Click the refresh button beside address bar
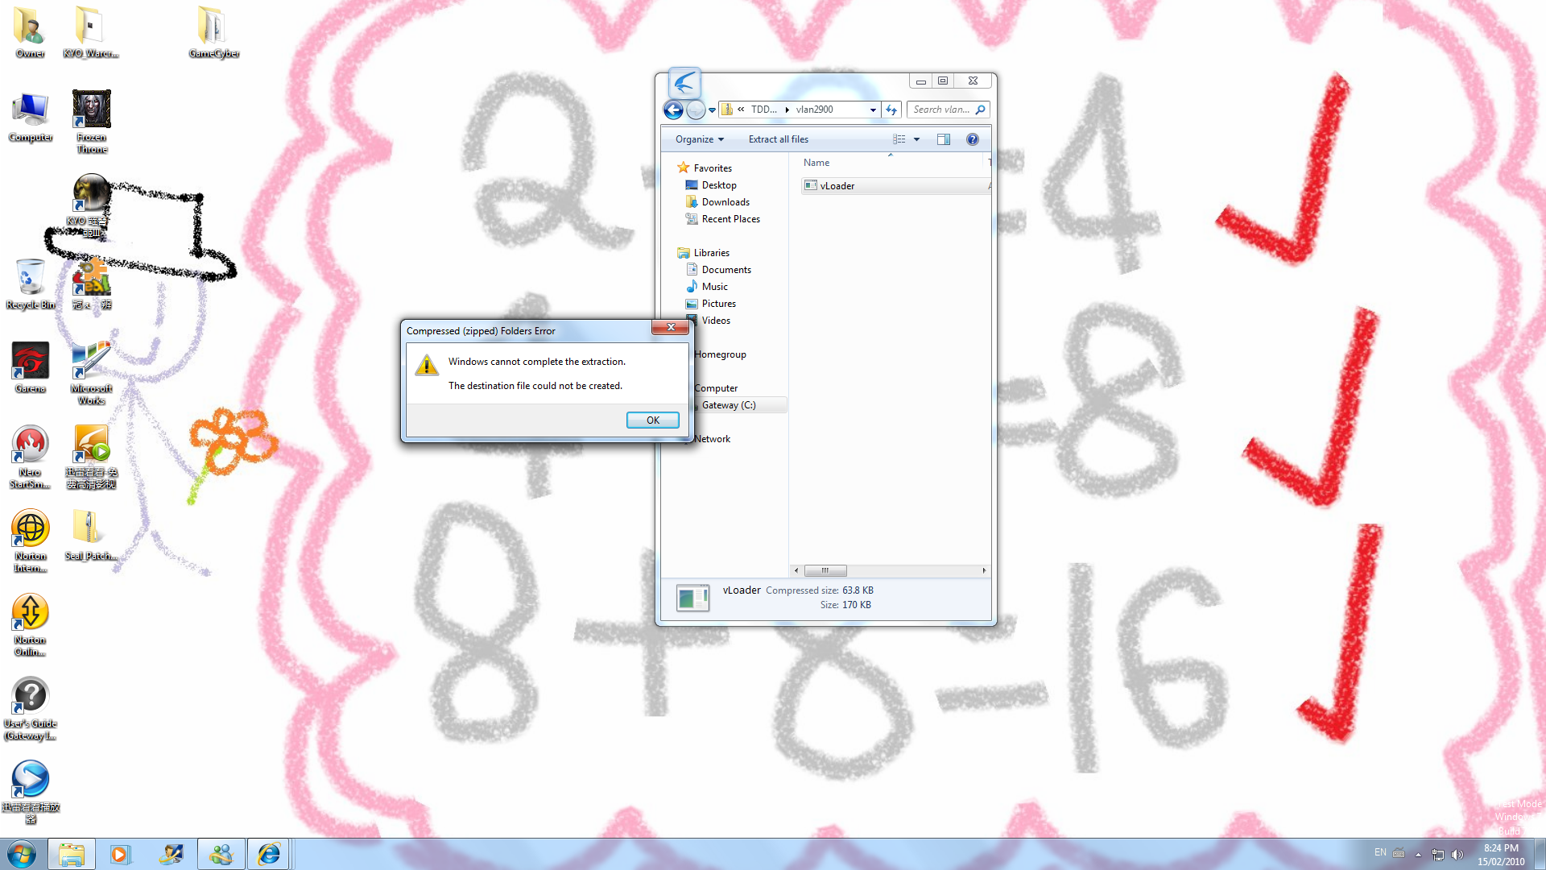 tap(891, 110)
